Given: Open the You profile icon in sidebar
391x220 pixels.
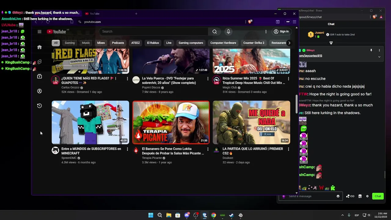Looking at the screenshot, I should (39, 91).
